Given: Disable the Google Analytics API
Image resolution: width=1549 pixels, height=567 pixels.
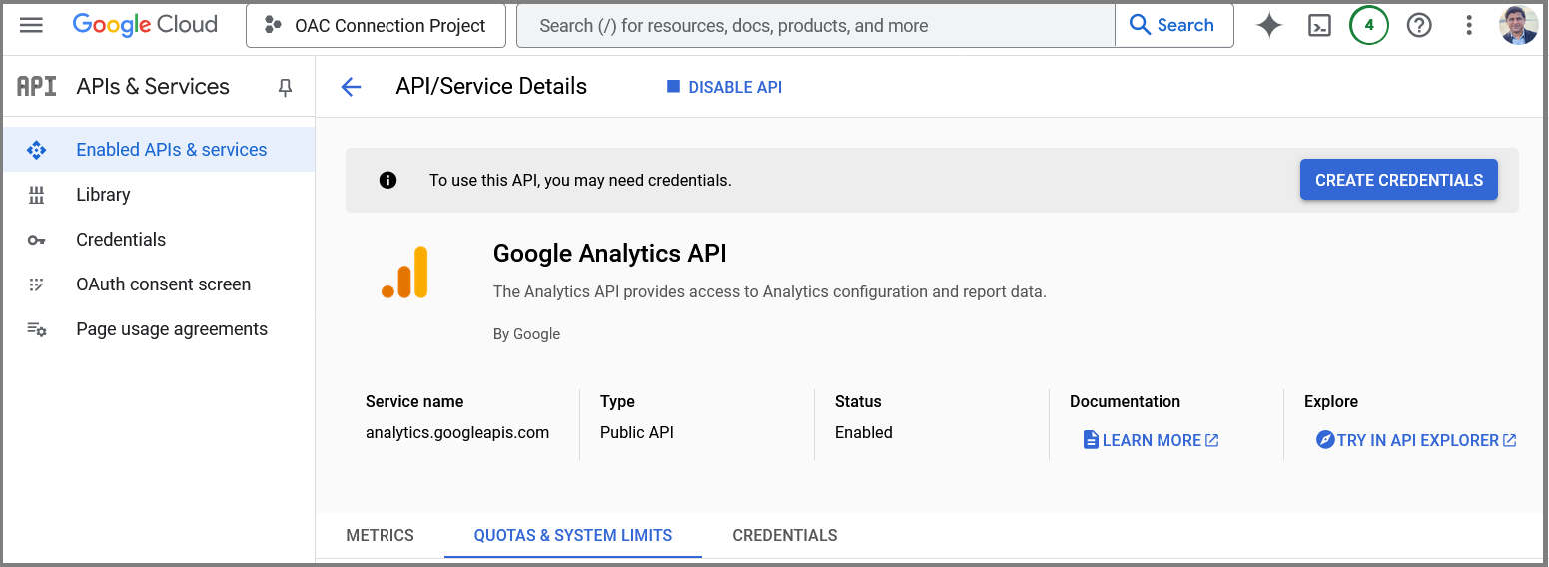Looking at the screenshot, I should [724, 87].
